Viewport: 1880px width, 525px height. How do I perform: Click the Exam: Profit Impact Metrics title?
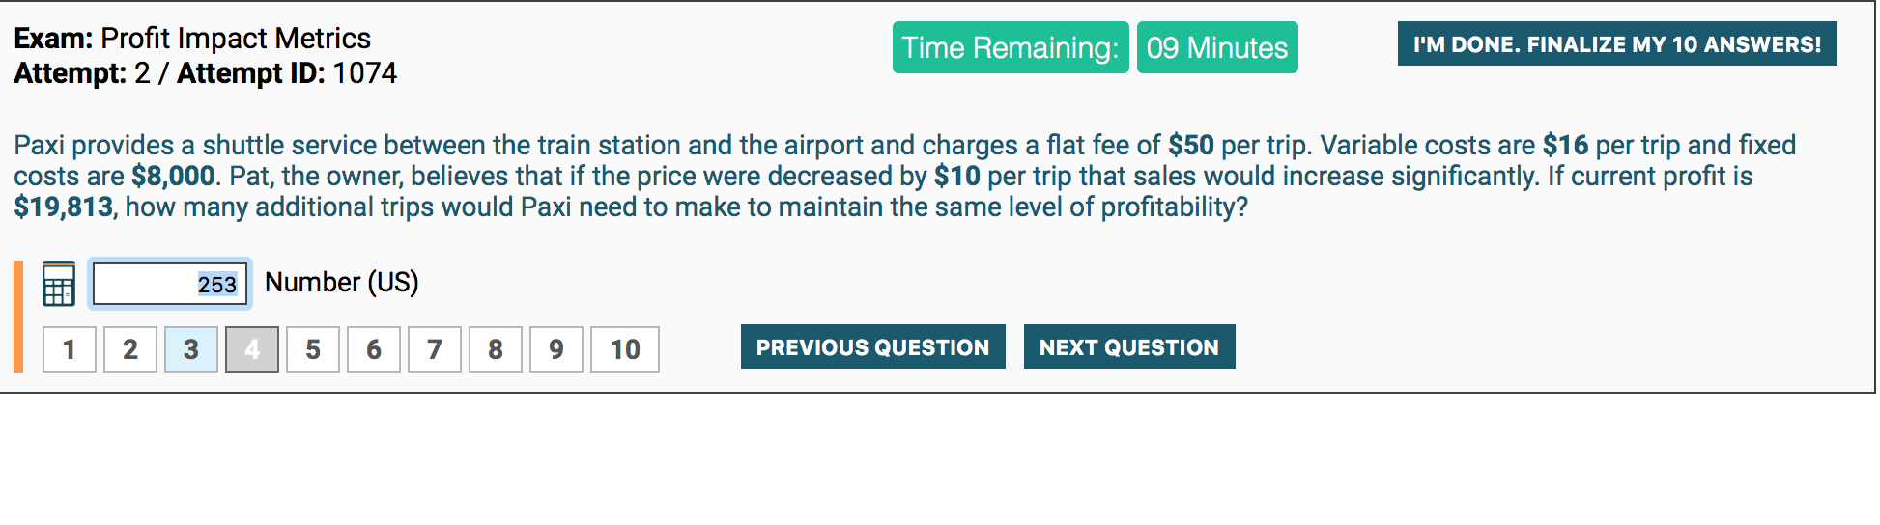click(192, 39)
